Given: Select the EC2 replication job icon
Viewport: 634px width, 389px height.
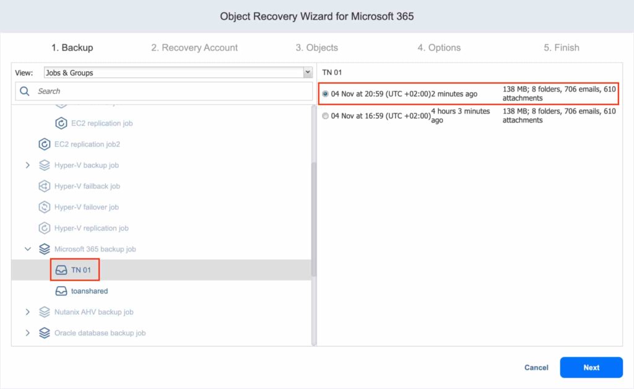Looking at the screenshot, I should [61, 123].
